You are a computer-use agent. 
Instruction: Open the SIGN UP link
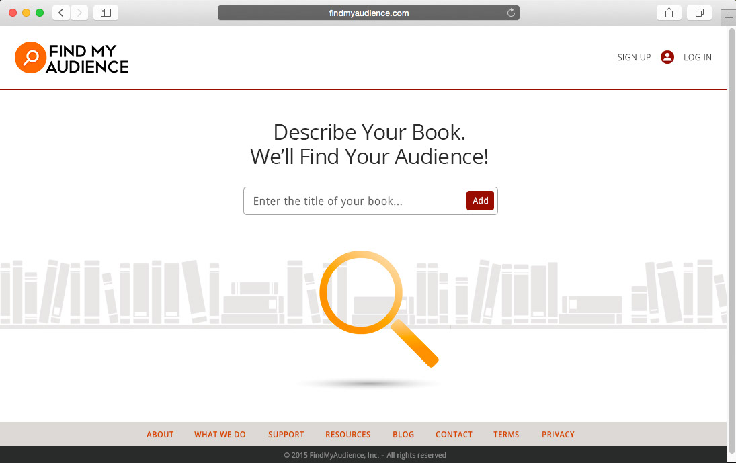pyautogui.click(x=634, y=57)
